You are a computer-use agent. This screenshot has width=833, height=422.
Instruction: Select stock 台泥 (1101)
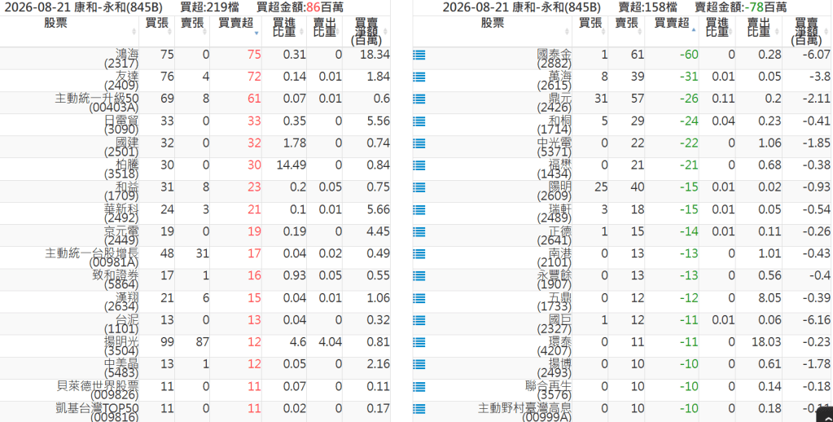click(121, 324)
